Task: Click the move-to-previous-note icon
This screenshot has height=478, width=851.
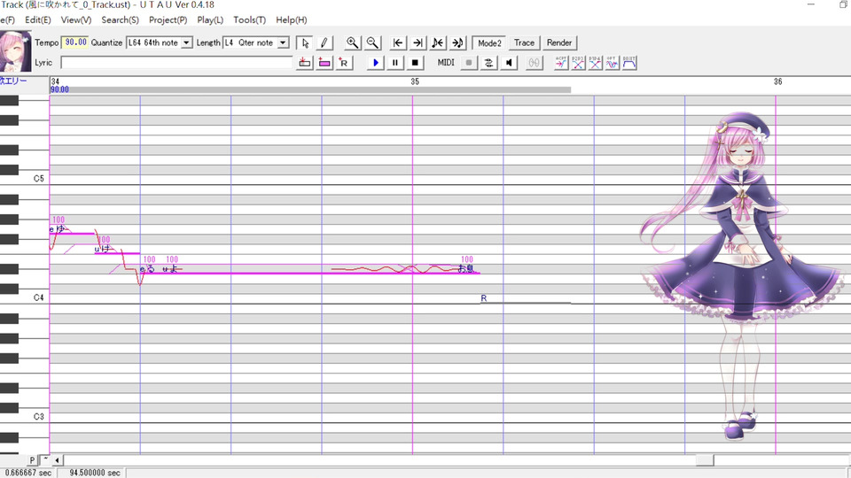Action: tap(437, 42)
